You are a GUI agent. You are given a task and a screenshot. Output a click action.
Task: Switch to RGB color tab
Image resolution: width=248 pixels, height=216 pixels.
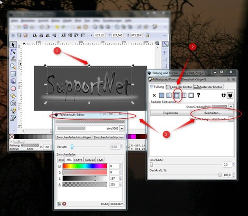tap(61, 160)
